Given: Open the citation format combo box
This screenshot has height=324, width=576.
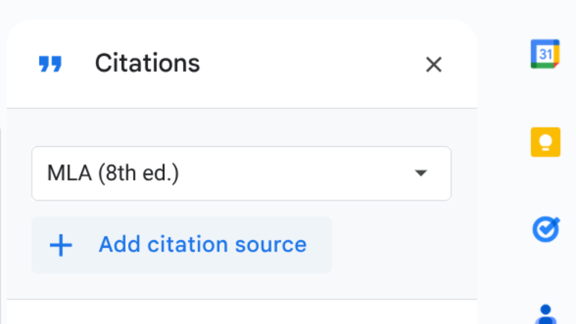Looking at the screenshot, I should (x=241, y=173).
